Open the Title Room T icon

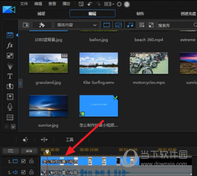(10, 76)
